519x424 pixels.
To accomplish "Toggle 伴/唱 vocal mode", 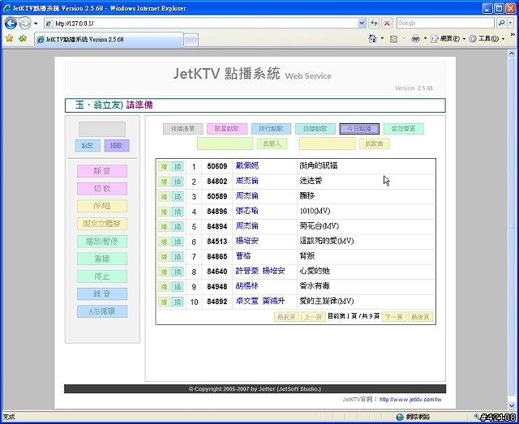I will [x=102, y=206].
